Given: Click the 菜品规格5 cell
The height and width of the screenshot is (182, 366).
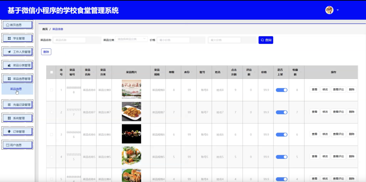Looking at the screenshot, I should pos(158,157).
